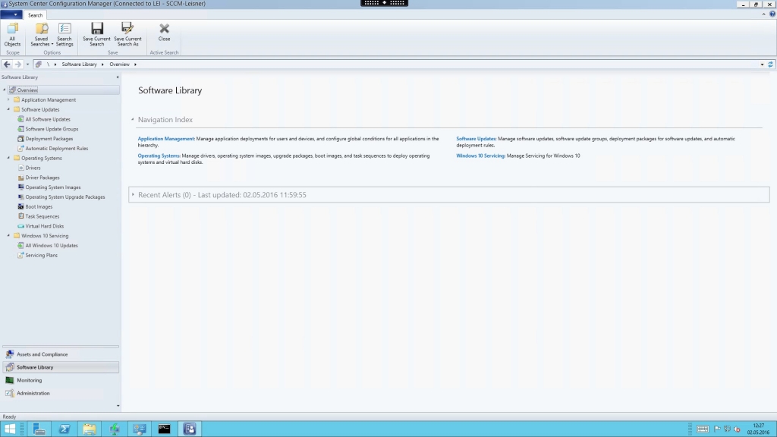Open Software Update Groups
Image resolution: width=777 pixels, height=437 pixels.
[52, 129]
